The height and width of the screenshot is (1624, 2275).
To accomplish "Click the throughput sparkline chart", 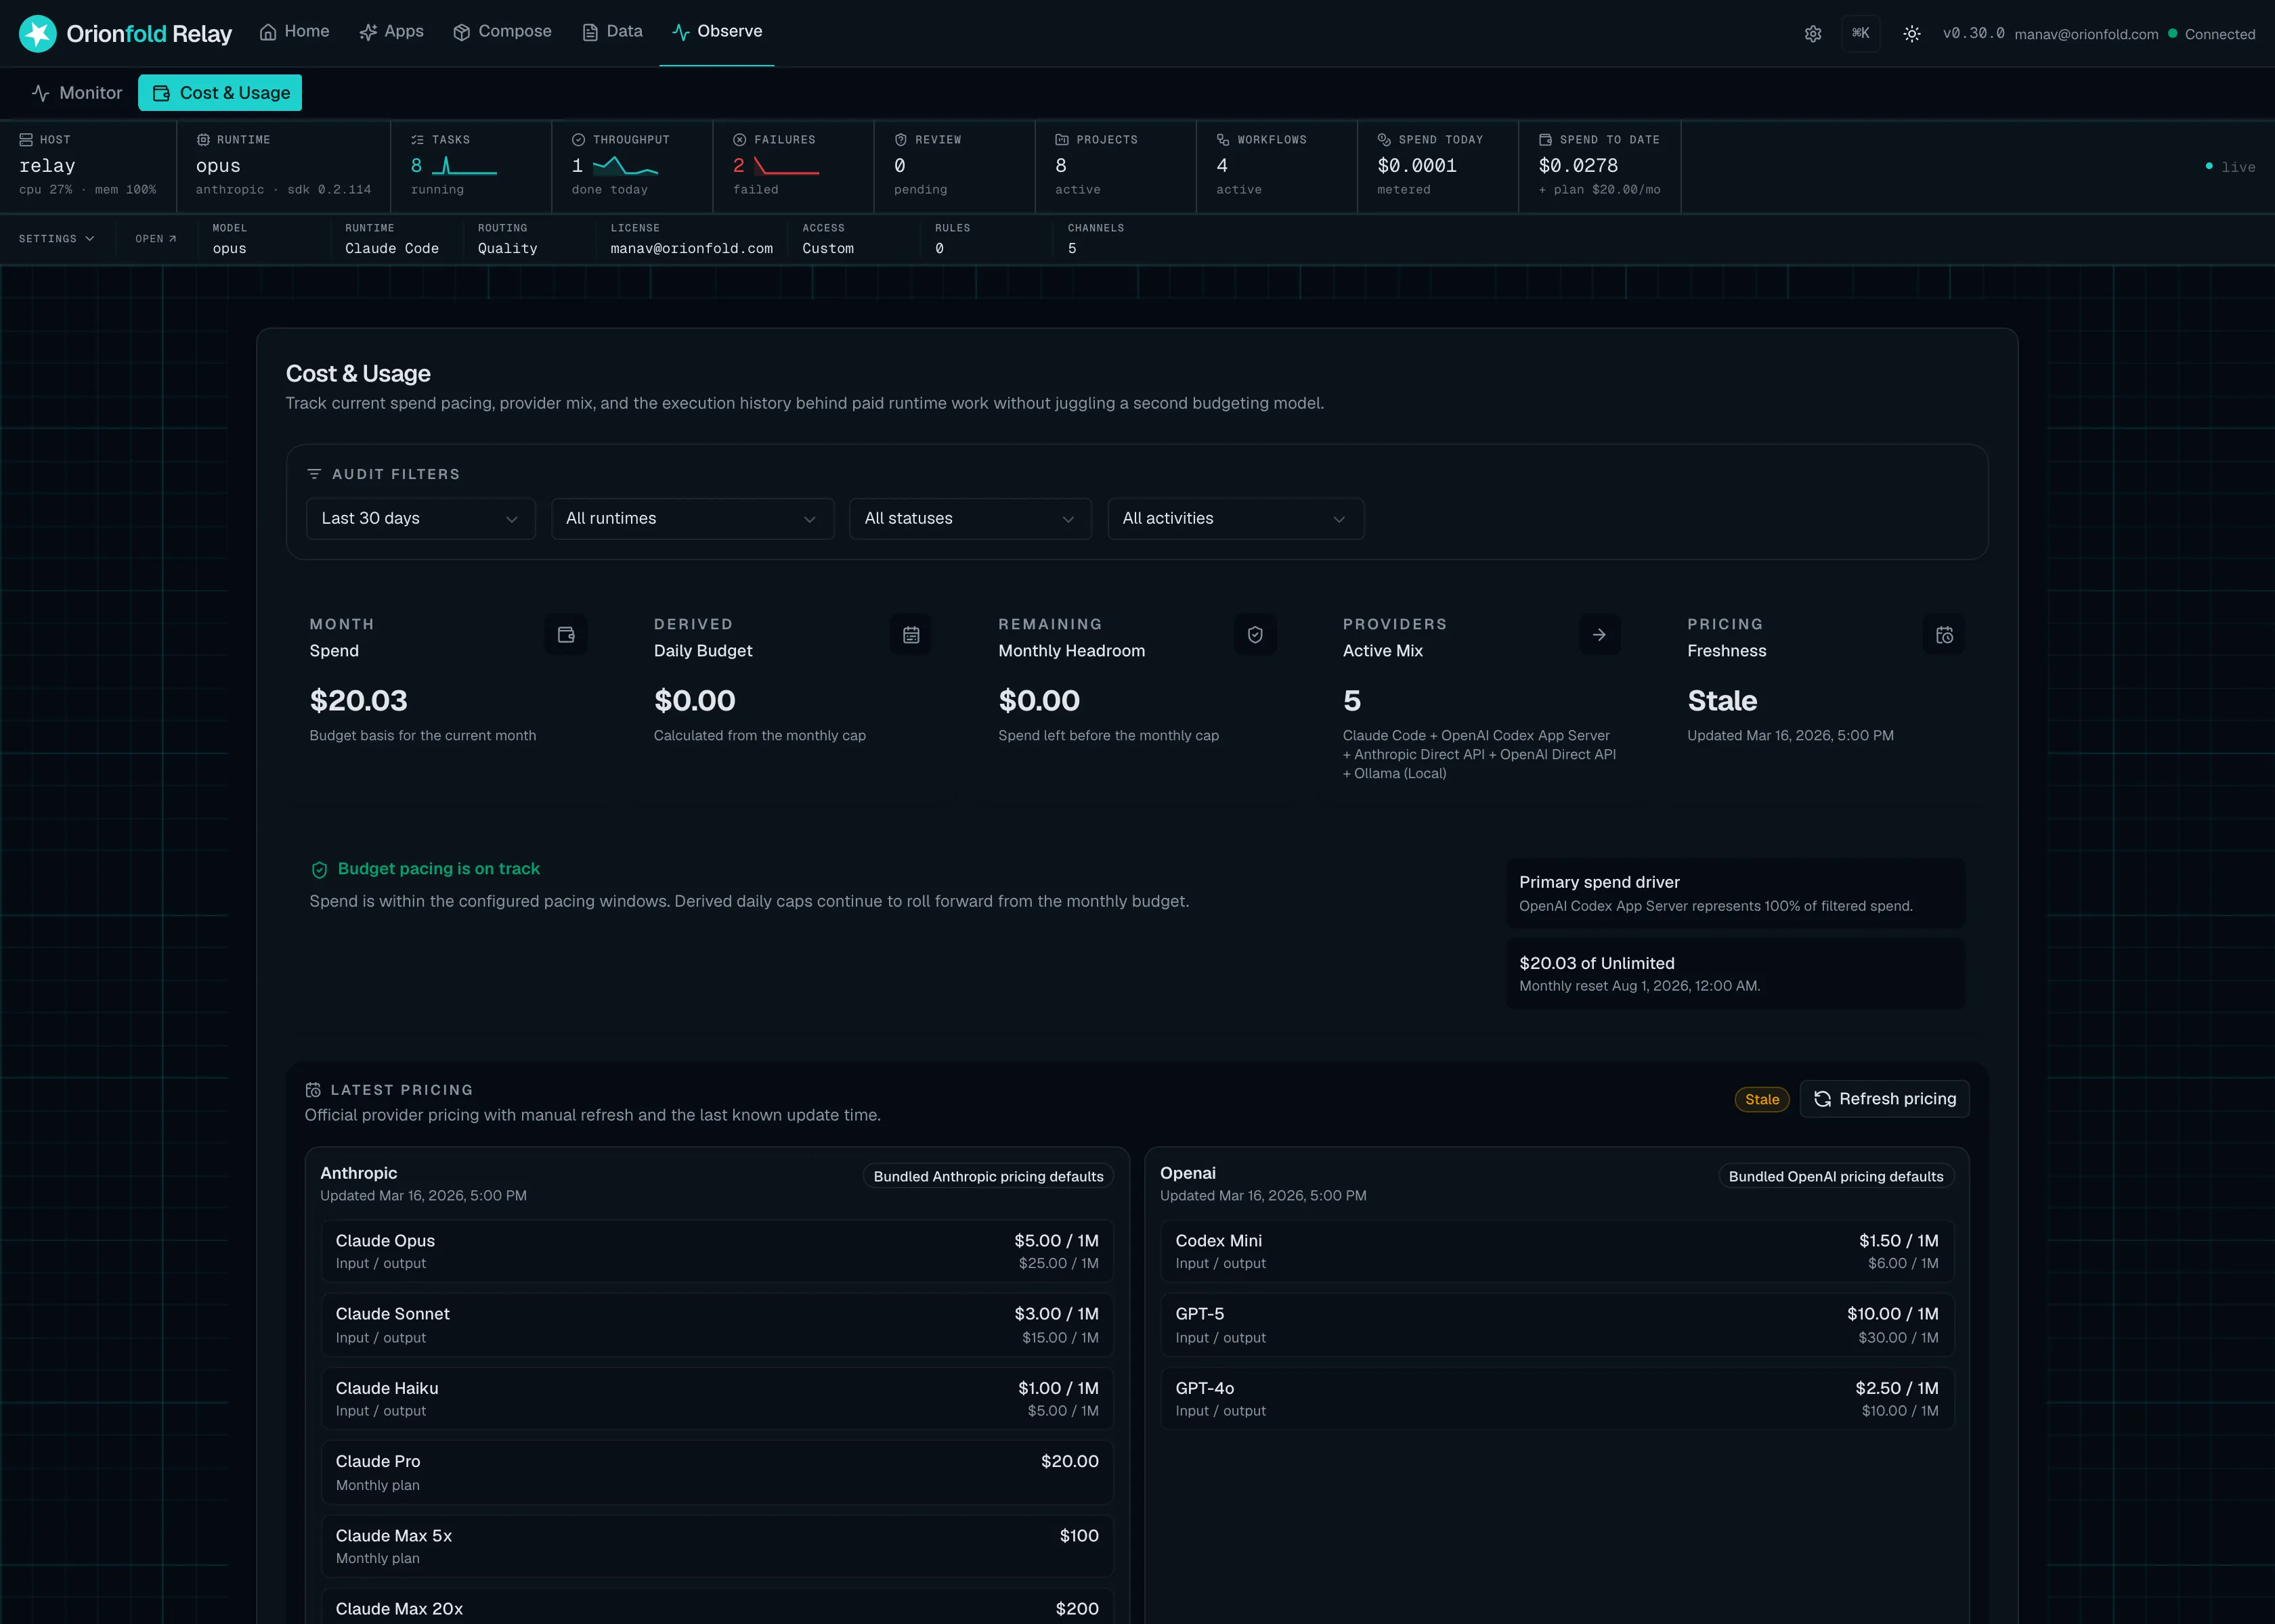I will [625, 166].
